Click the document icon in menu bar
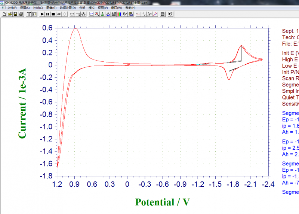The image size is (299, 214). (3, 7)
